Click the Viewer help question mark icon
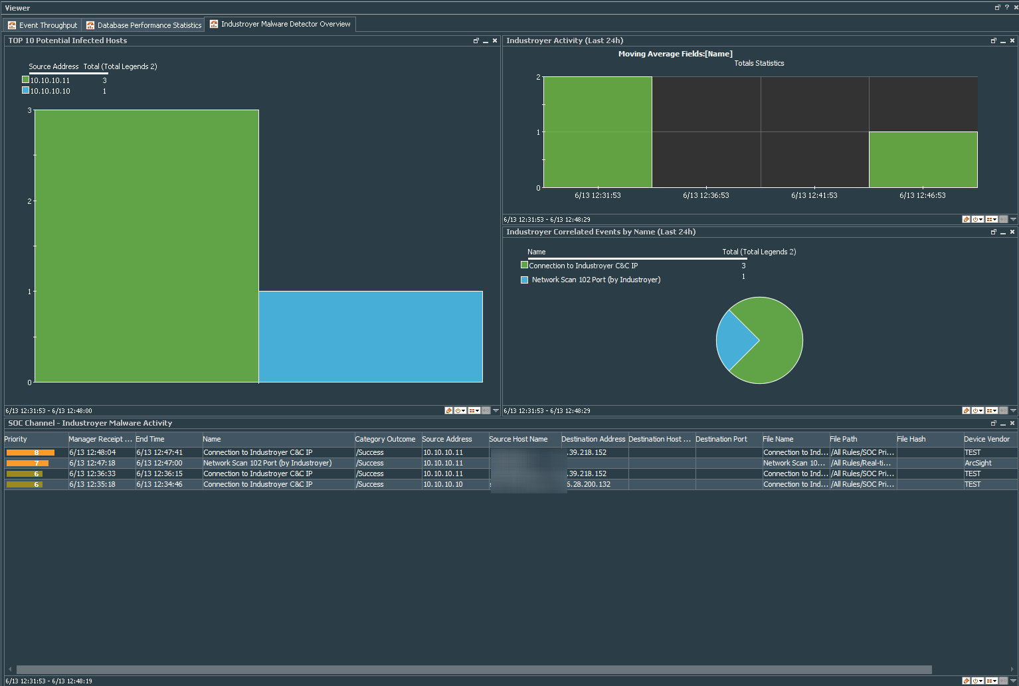1019x686 pixels. tap(1006, 7)
